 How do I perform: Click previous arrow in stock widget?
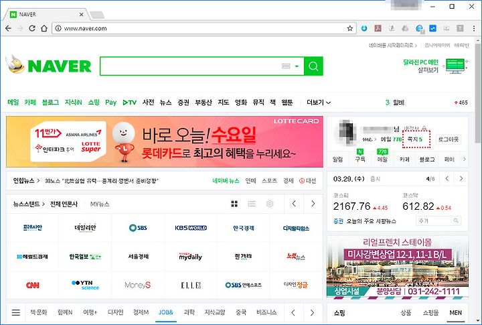[447, 178]
